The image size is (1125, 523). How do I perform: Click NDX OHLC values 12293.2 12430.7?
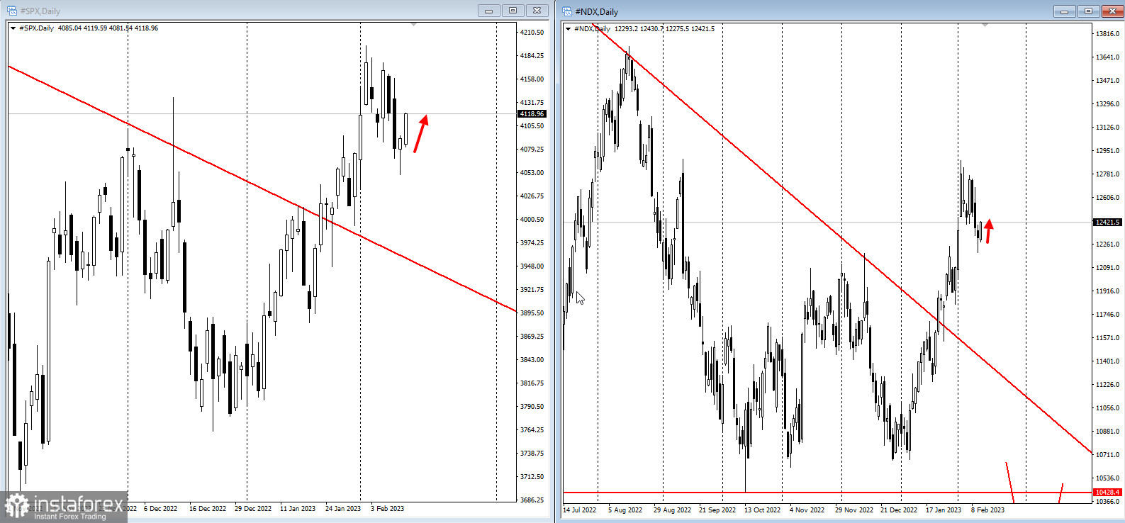point(639,29)
